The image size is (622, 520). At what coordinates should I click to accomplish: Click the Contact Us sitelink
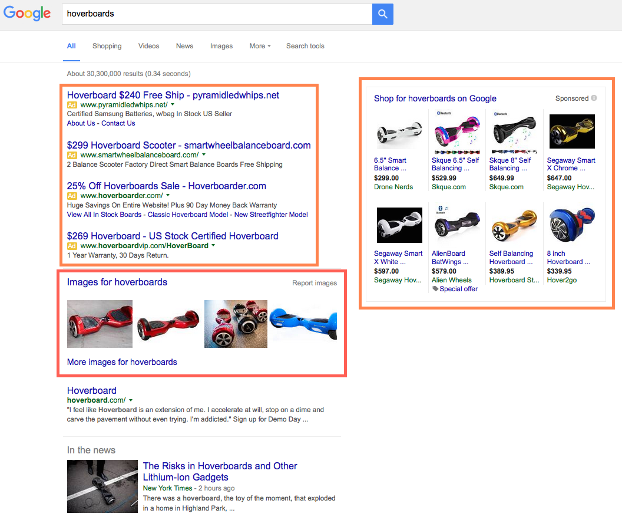118,123
